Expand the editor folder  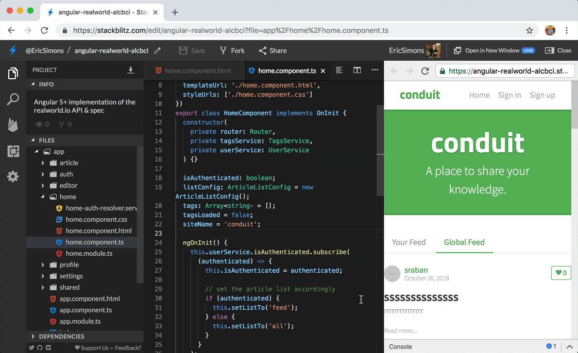pos(43,186)
